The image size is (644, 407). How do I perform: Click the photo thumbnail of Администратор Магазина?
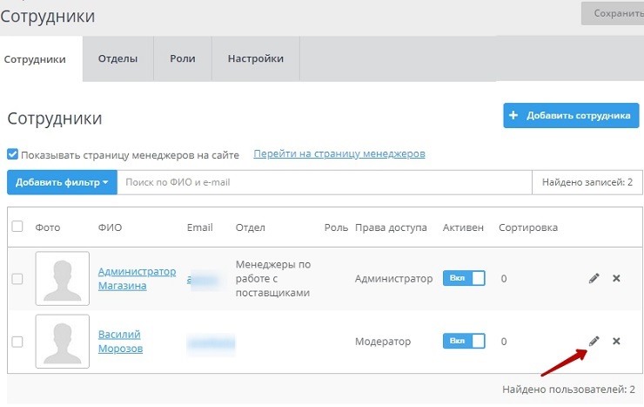(62, 278)
